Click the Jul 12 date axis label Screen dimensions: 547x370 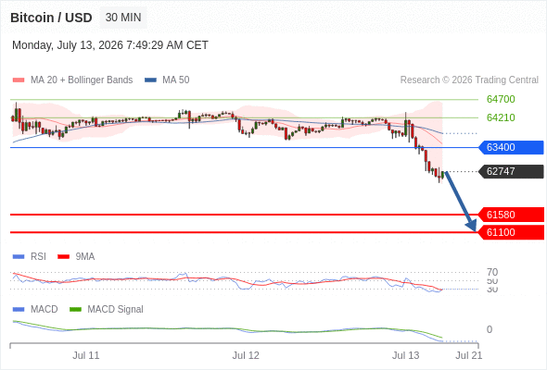click(x=246, y=355)
